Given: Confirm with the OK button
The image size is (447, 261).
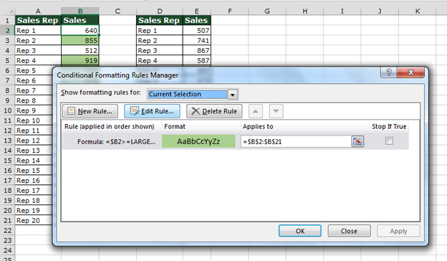Looking at the screenshot, I should 300,231.
